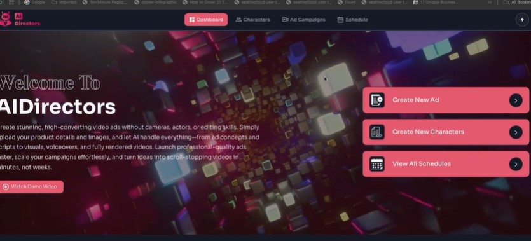531x241 pixels.
Task: Click the View All Schedules button
Action: (446, 164)
